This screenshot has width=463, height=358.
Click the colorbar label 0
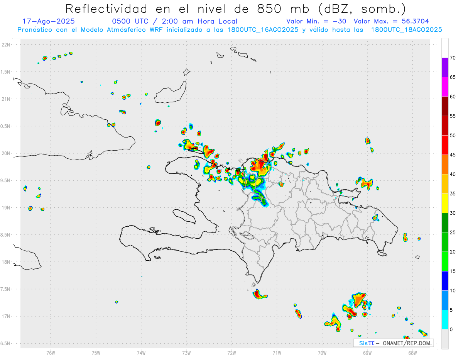pos(451,329)
